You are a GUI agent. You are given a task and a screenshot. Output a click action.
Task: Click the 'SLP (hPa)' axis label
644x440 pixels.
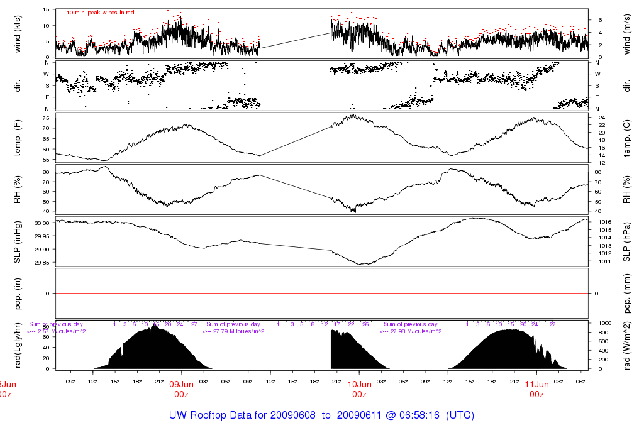627,242
